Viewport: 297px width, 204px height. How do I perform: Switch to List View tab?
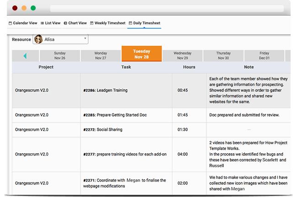pos(51,23)
